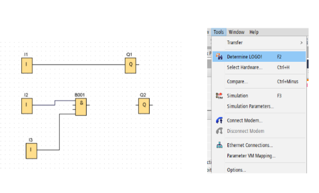This screenshot has width=319, height=193.
Task: Click the wire from I3 to B001
Action: [59, 132]
